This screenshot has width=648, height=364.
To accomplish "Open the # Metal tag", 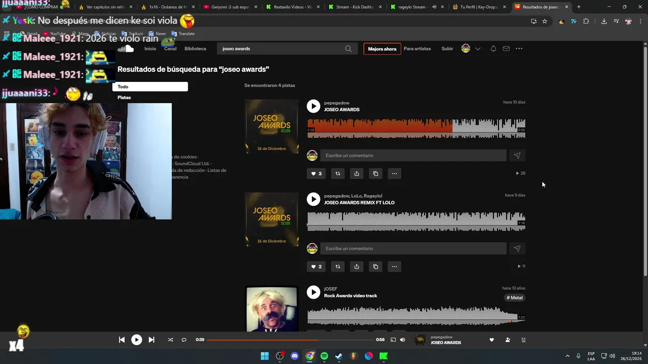I will (x=514, y=298).
